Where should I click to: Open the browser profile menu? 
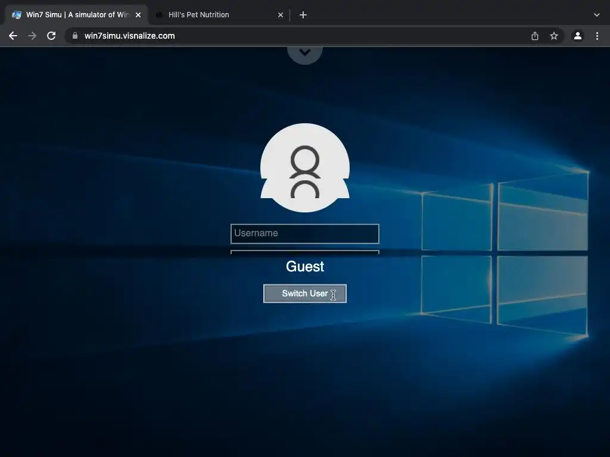(578, 36)
